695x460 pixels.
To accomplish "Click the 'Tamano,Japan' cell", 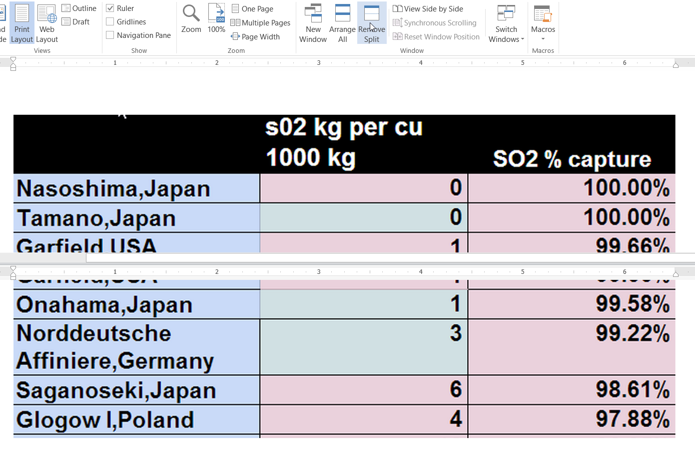I will [136, 218].
